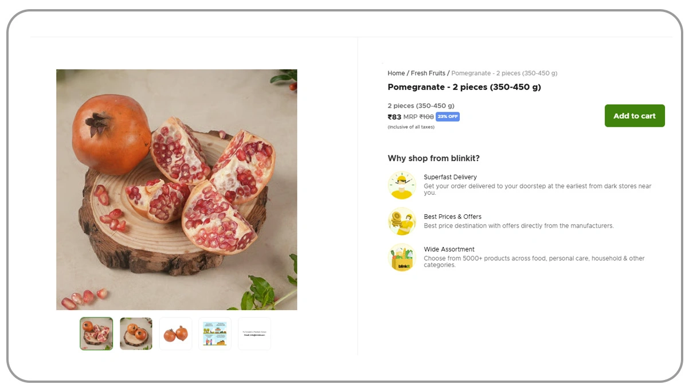Click the greyed Pomegranate breadcrumb entry
Screen dimensions: 689x392
click(504, 73)
